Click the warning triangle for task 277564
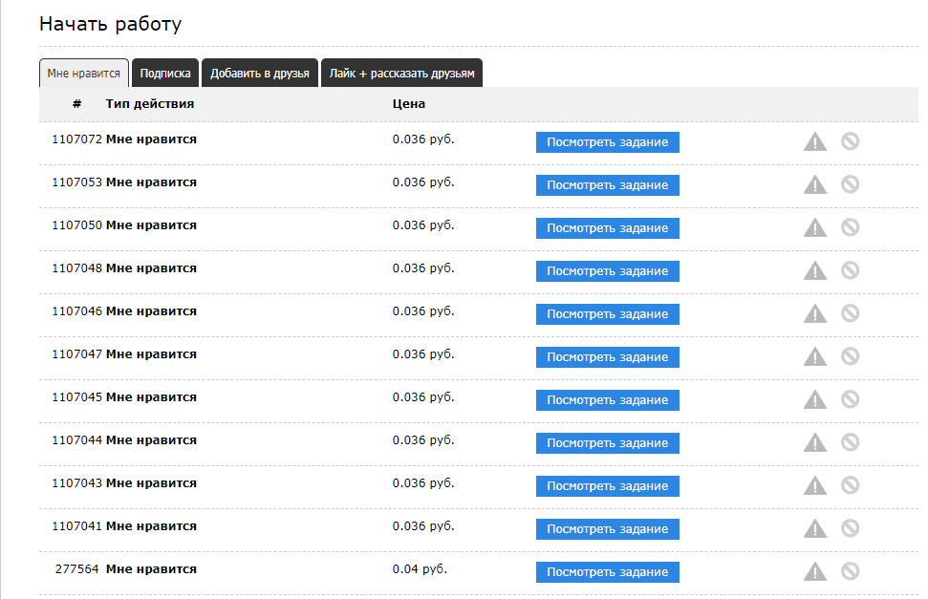The width and height of the screenshot is (928, 599). (x=815, y=571)
